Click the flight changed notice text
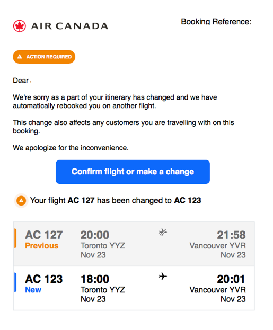The width and height of the screenshot is (273, 330). (x=116, y=201)
